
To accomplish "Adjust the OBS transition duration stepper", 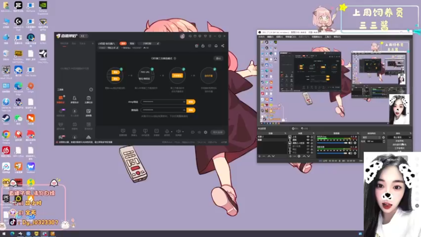I will 384,141.
